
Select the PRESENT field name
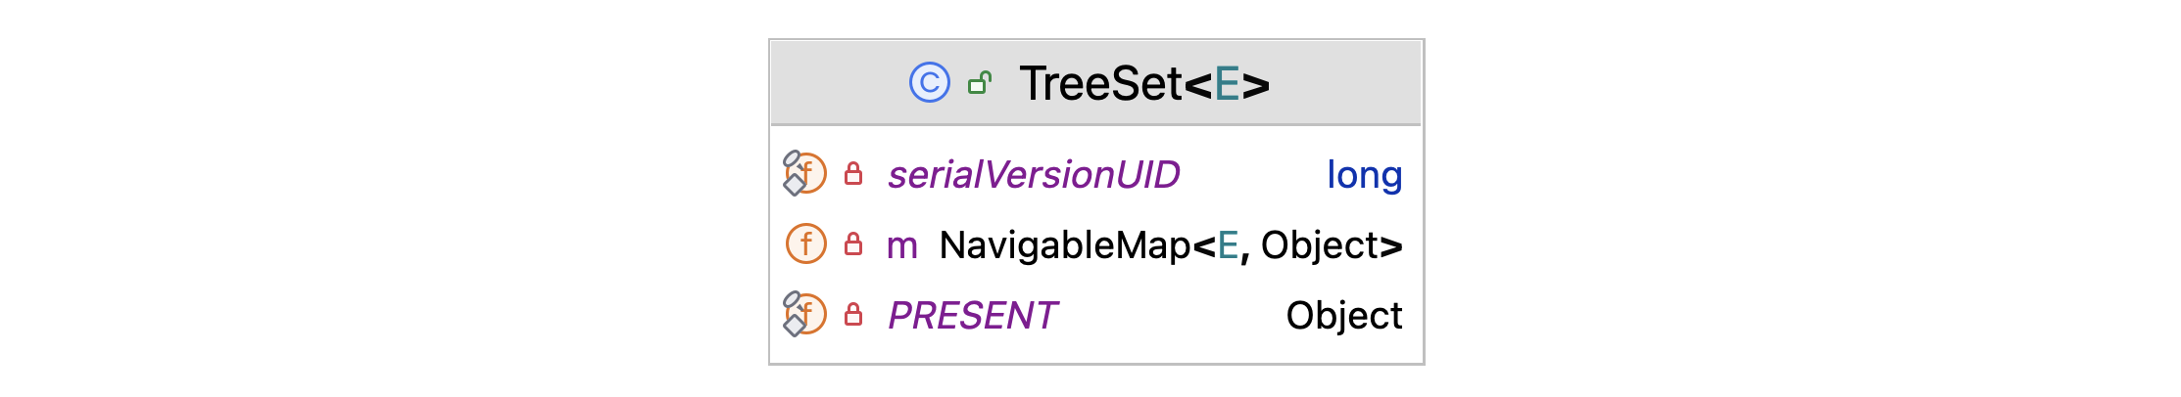972,316
